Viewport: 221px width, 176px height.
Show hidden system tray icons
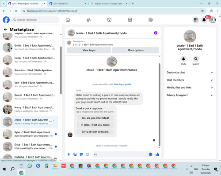point(187,169)
